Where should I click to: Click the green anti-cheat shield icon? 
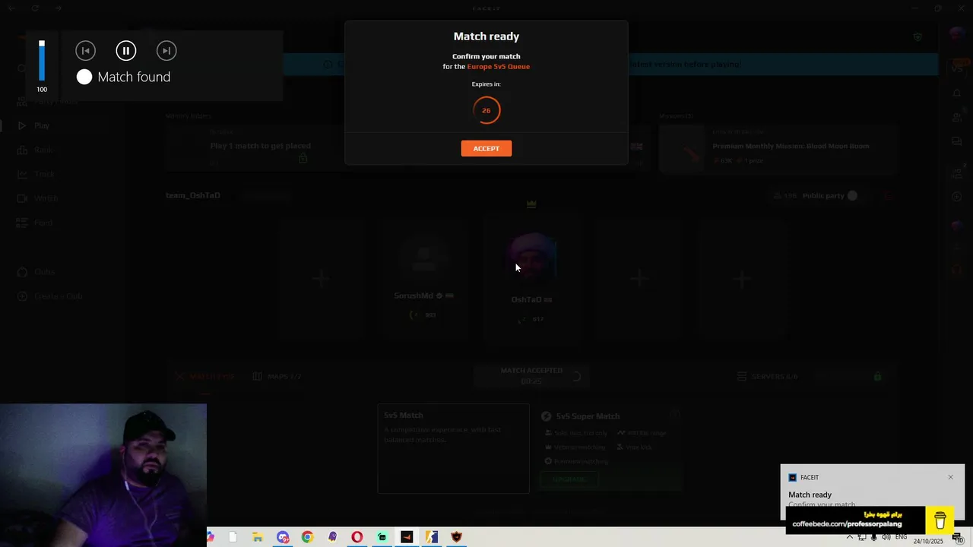point(918,37)
